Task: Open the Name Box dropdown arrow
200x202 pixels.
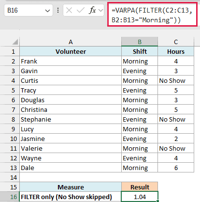Action: (47, 11)
